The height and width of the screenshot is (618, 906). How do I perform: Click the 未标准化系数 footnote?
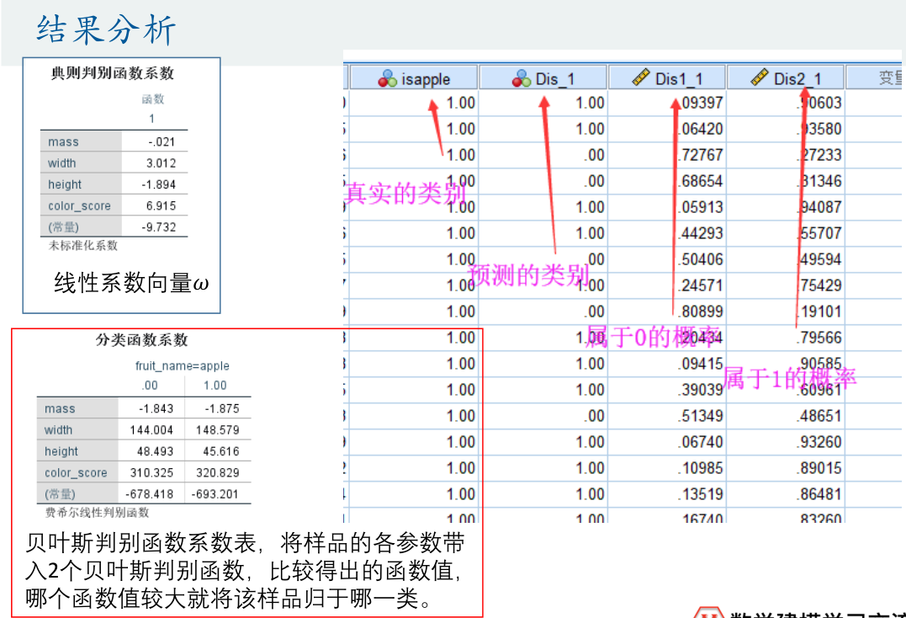tap(82, 246)
